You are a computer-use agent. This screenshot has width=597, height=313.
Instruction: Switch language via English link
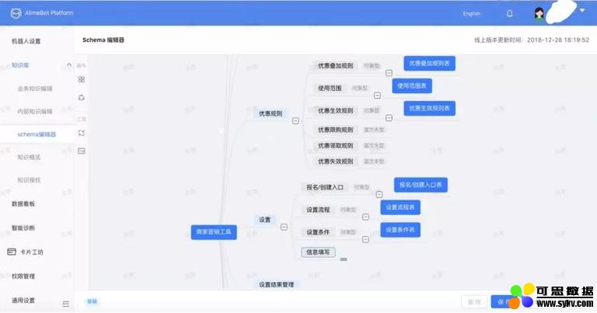[x=471, y=14]
